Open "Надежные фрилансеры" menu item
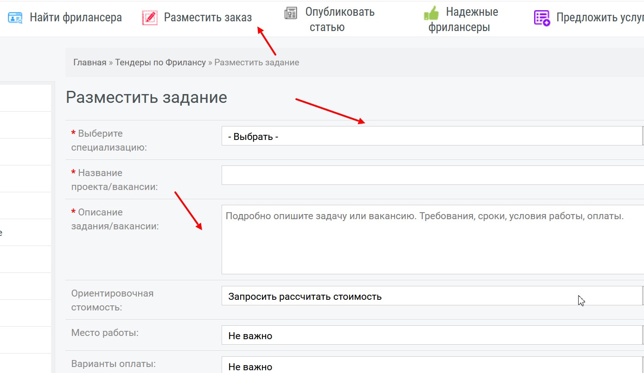 463,19
